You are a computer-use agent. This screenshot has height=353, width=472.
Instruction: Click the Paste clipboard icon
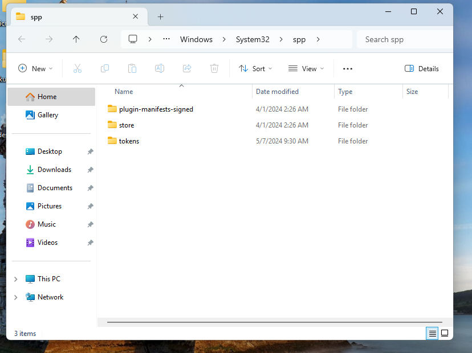coord(132,68)
